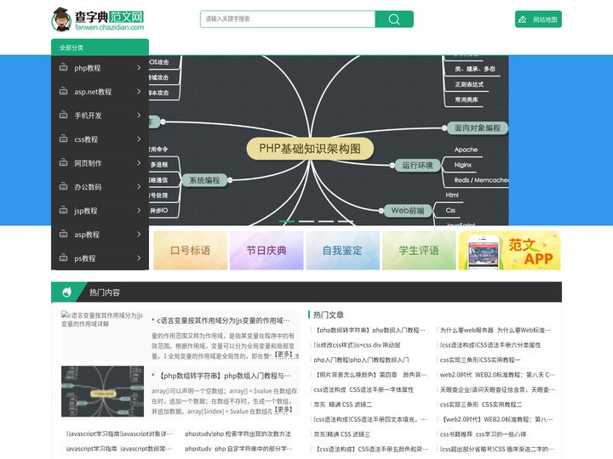The height and width of the screenshot is (459, 613).
Task: Click the icon beside css教程
Action: (63, 139)
